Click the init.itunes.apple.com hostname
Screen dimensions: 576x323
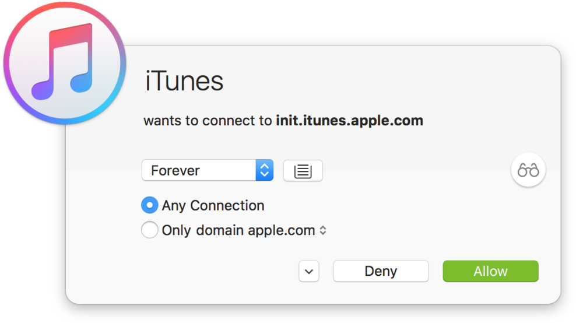point(350,121)
